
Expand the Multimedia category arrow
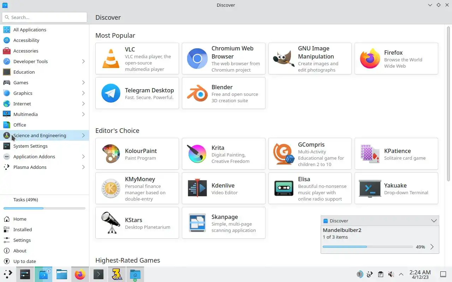(x=83, y=114)
